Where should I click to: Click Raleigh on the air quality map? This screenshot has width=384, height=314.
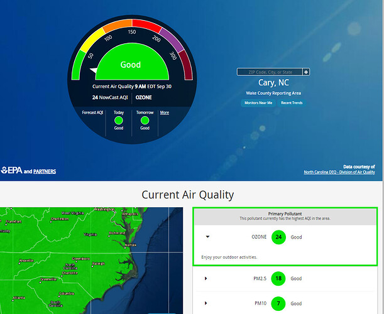[x=98, y=264]
